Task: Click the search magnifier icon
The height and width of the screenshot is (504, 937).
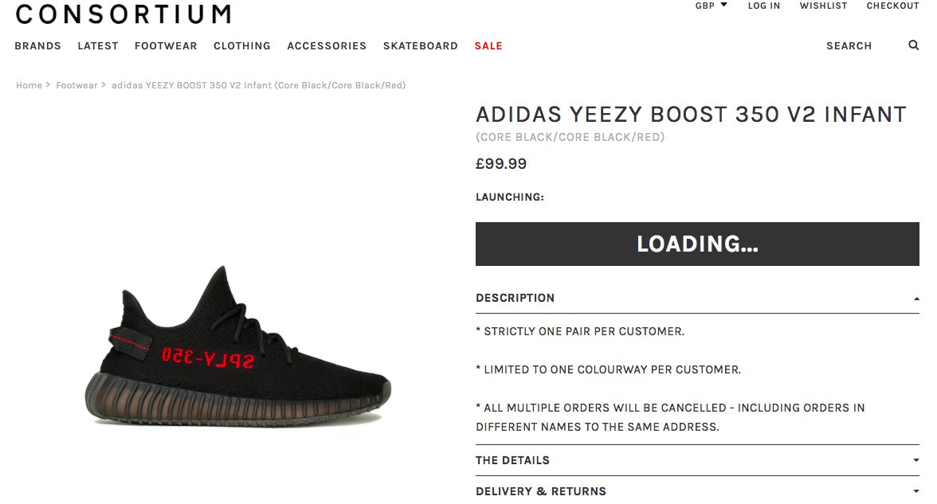Action: (x=913, y=45)
